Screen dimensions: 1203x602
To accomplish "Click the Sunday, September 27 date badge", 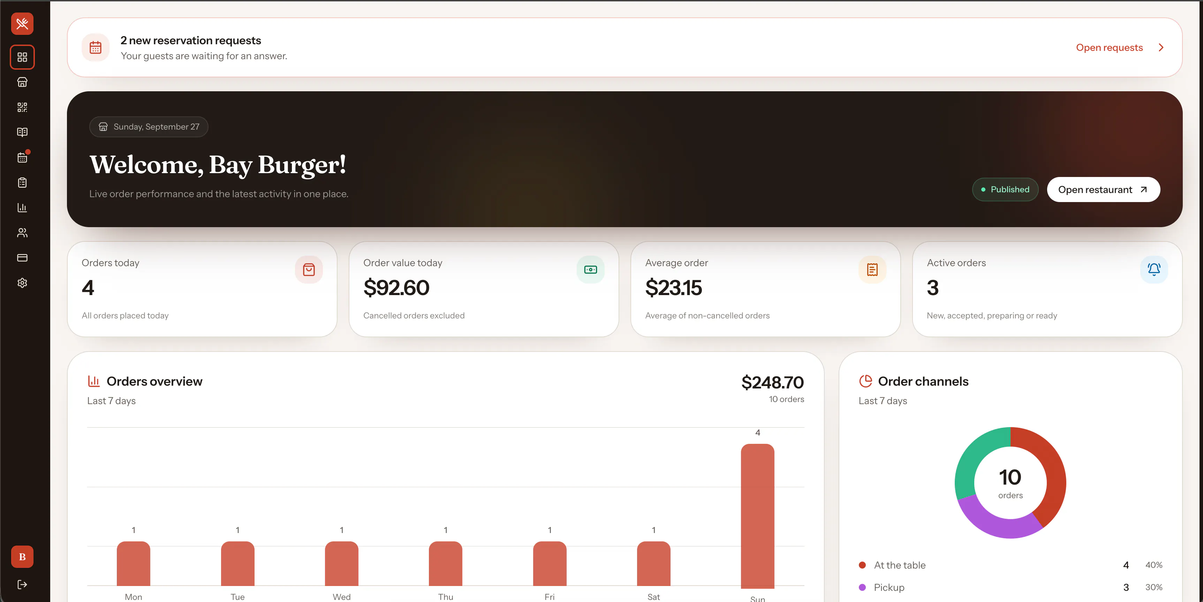I will (x=149, y=127).
